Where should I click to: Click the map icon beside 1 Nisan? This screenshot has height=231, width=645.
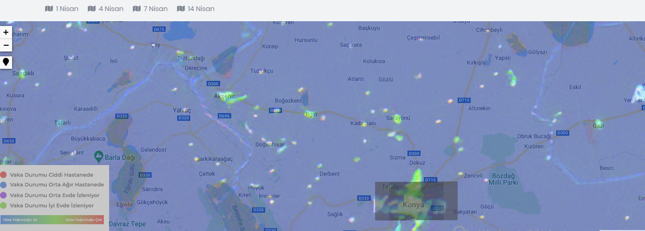(x=49, y=9)
